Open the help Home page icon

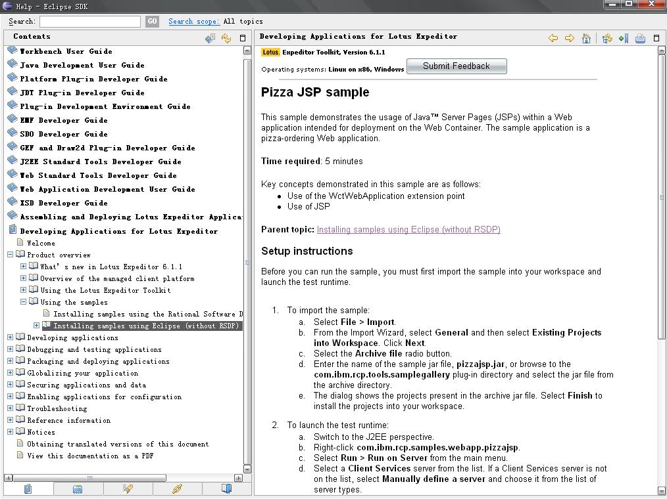(586, 38)
